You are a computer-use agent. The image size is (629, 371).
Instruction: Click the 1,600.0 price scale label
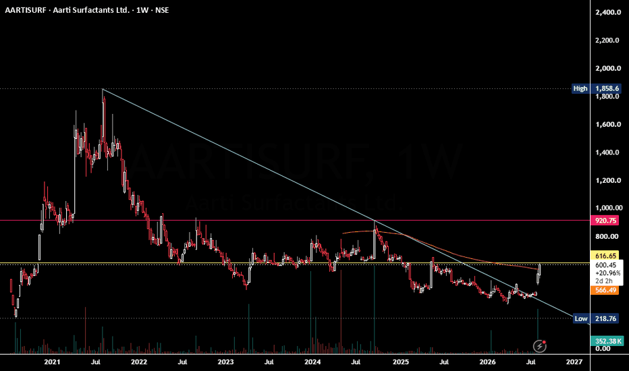pyautogui.click(x=608, y=124)
